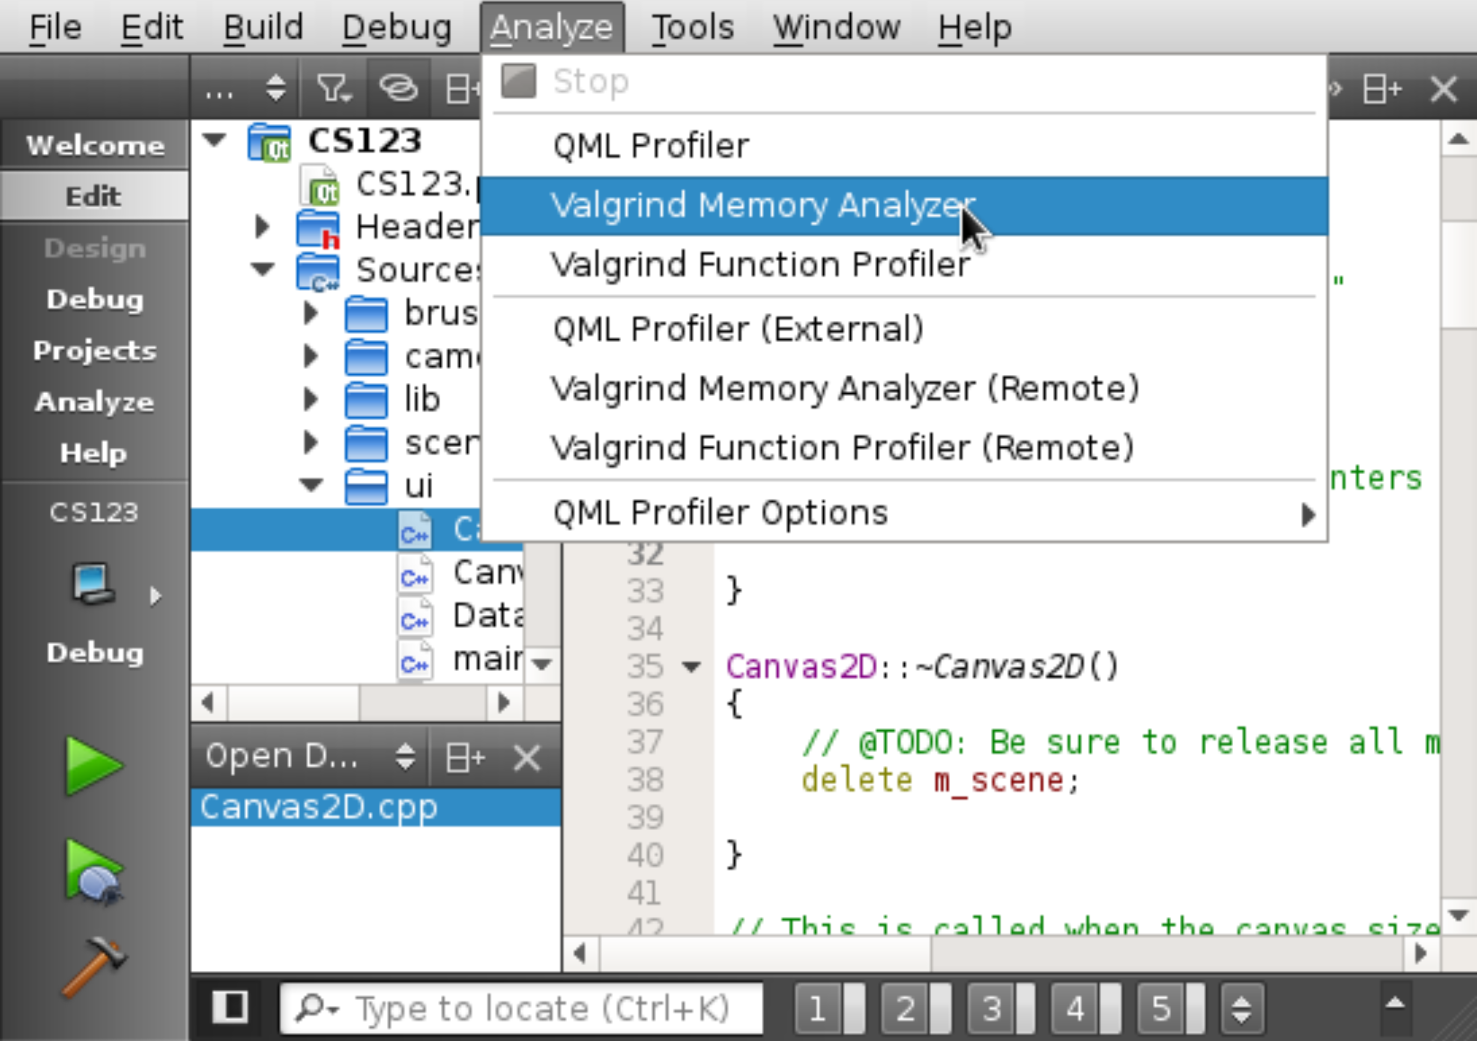Click the Build hammer icon
This screenshot has height=1041, width=1477.
coord(95,968)
